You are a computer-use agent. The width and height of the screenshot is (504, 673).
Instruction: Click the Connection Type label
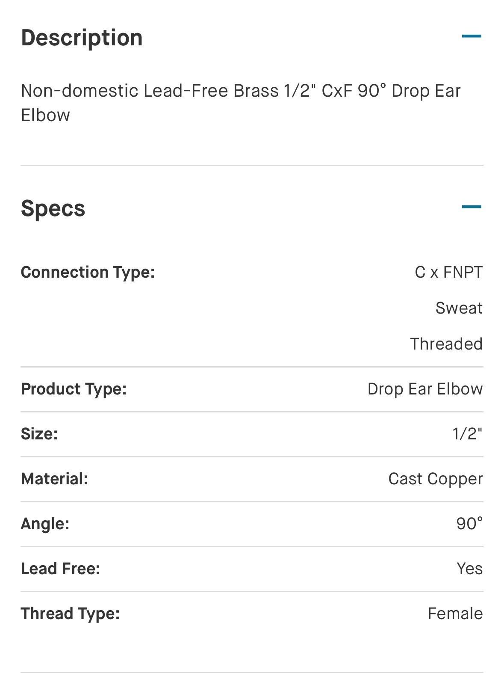88,272
